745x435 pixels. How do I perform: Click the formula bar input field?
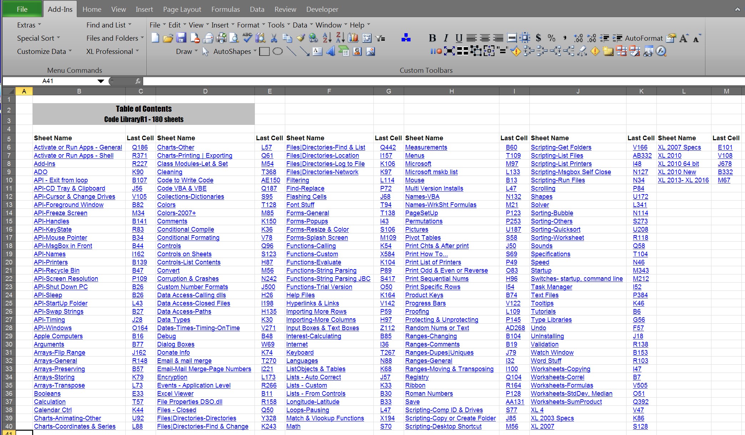coord(428,81)
